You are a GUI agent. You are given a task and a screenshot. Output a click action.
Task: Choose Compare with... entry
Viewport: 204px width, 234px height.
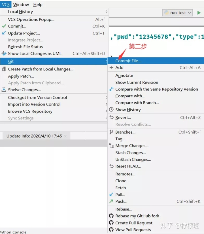(156, 96)
